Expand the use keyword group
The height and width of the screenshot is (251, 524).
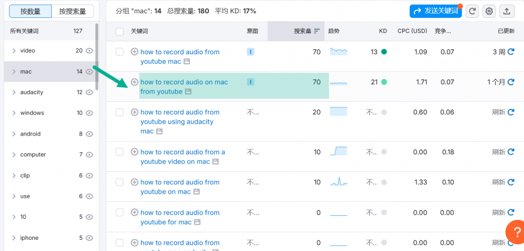(x=14, y=196)
